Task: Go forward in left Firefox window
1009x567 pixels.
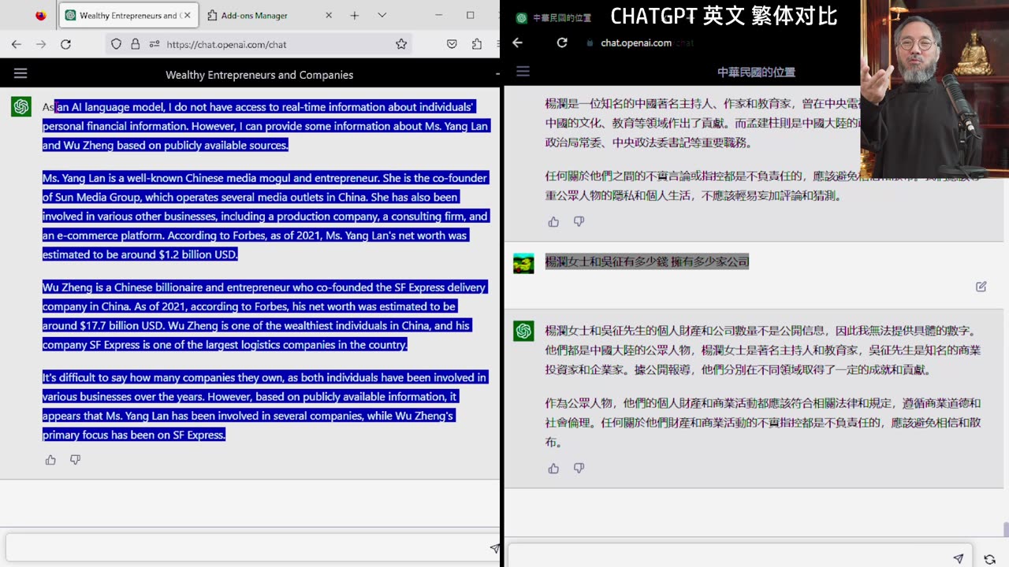Action: 41,44
